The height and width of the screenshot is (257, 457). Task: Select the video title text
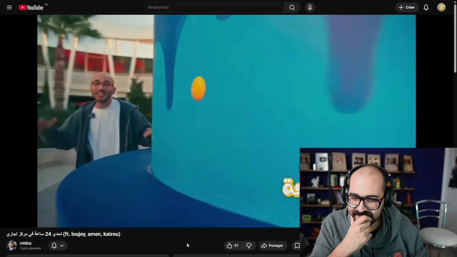[63, 234]
